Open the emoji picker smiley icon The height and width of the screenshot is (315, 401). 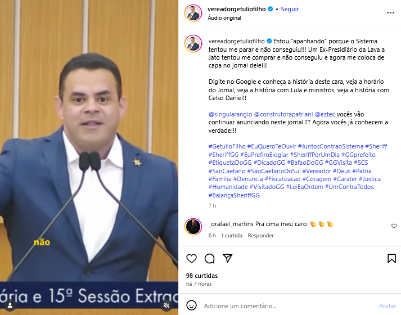pos(191,305)
